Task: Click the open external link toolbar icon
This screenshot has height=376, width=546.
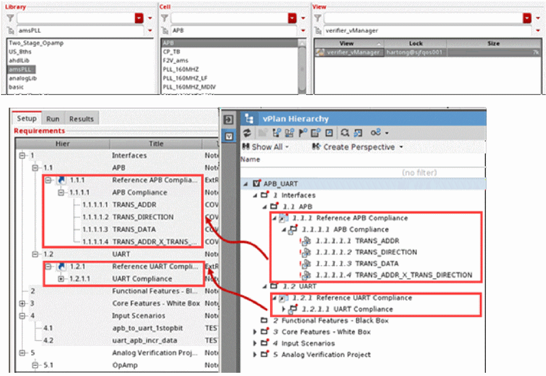Action: (329, 133)
